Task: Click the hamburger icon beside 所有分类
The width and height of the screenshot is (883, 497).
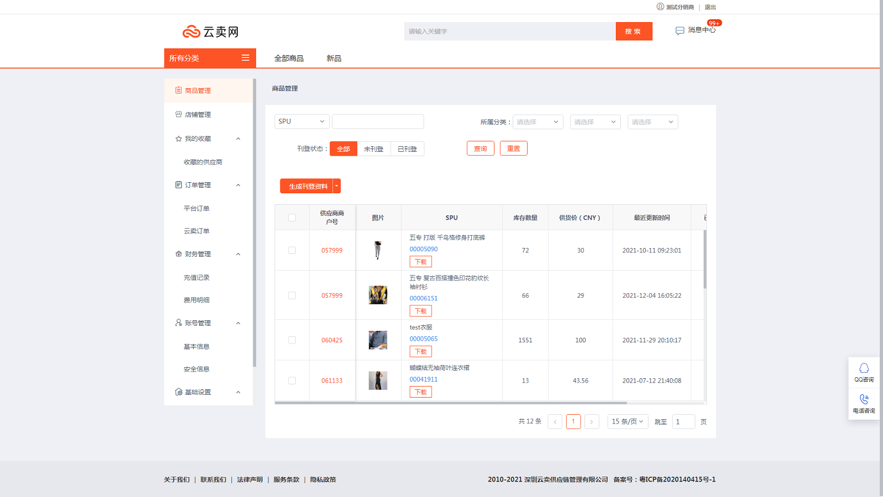Action: 246,58
